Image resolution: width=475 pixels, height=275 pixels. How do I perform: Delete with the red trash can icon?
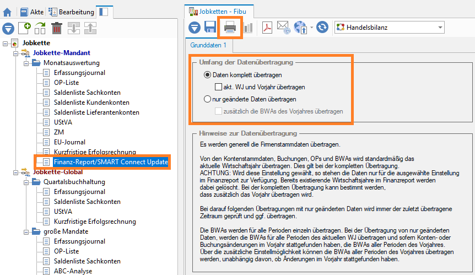tap(57, 28)
